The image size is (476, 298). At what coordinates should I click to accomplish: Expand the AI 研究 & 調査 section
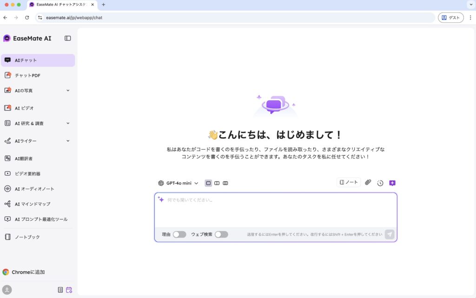point(68,123)
